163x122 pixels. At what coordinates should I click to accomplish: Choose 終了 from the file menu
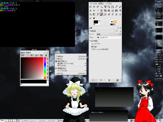pos(70,73)
